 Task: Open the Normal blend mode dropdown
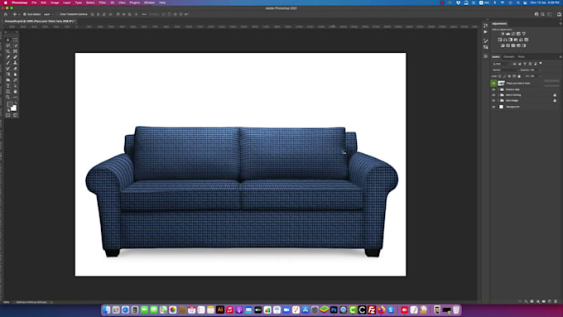pyautogui.click(x=506, y=70)
